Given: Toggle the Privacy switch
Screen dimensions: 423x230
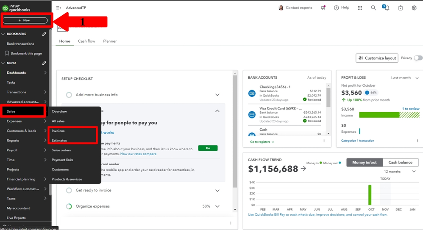Looking at the screenshot, I should point(418,58).
